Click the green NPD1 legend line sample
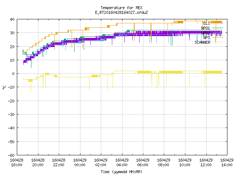 (218, 28)
